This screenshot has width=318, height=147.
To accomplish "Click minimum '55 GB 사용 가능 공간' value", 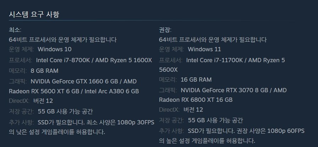I will [65, 111].
